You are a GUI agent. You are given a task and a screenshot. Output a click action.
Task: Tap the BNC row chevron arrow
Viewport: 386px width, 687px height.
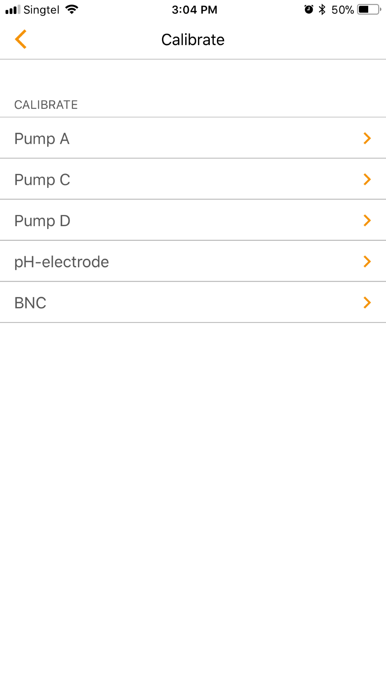coord(367,303)
